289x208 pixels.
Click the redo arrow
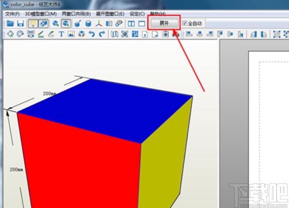coord(102,34)
